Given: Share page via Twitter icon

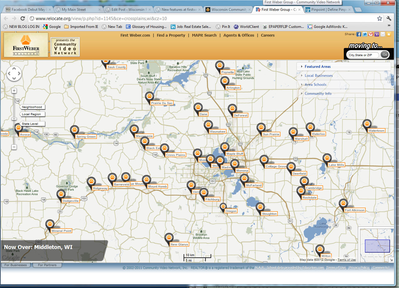Looking at the screenshot, I should tap(365, 34).
